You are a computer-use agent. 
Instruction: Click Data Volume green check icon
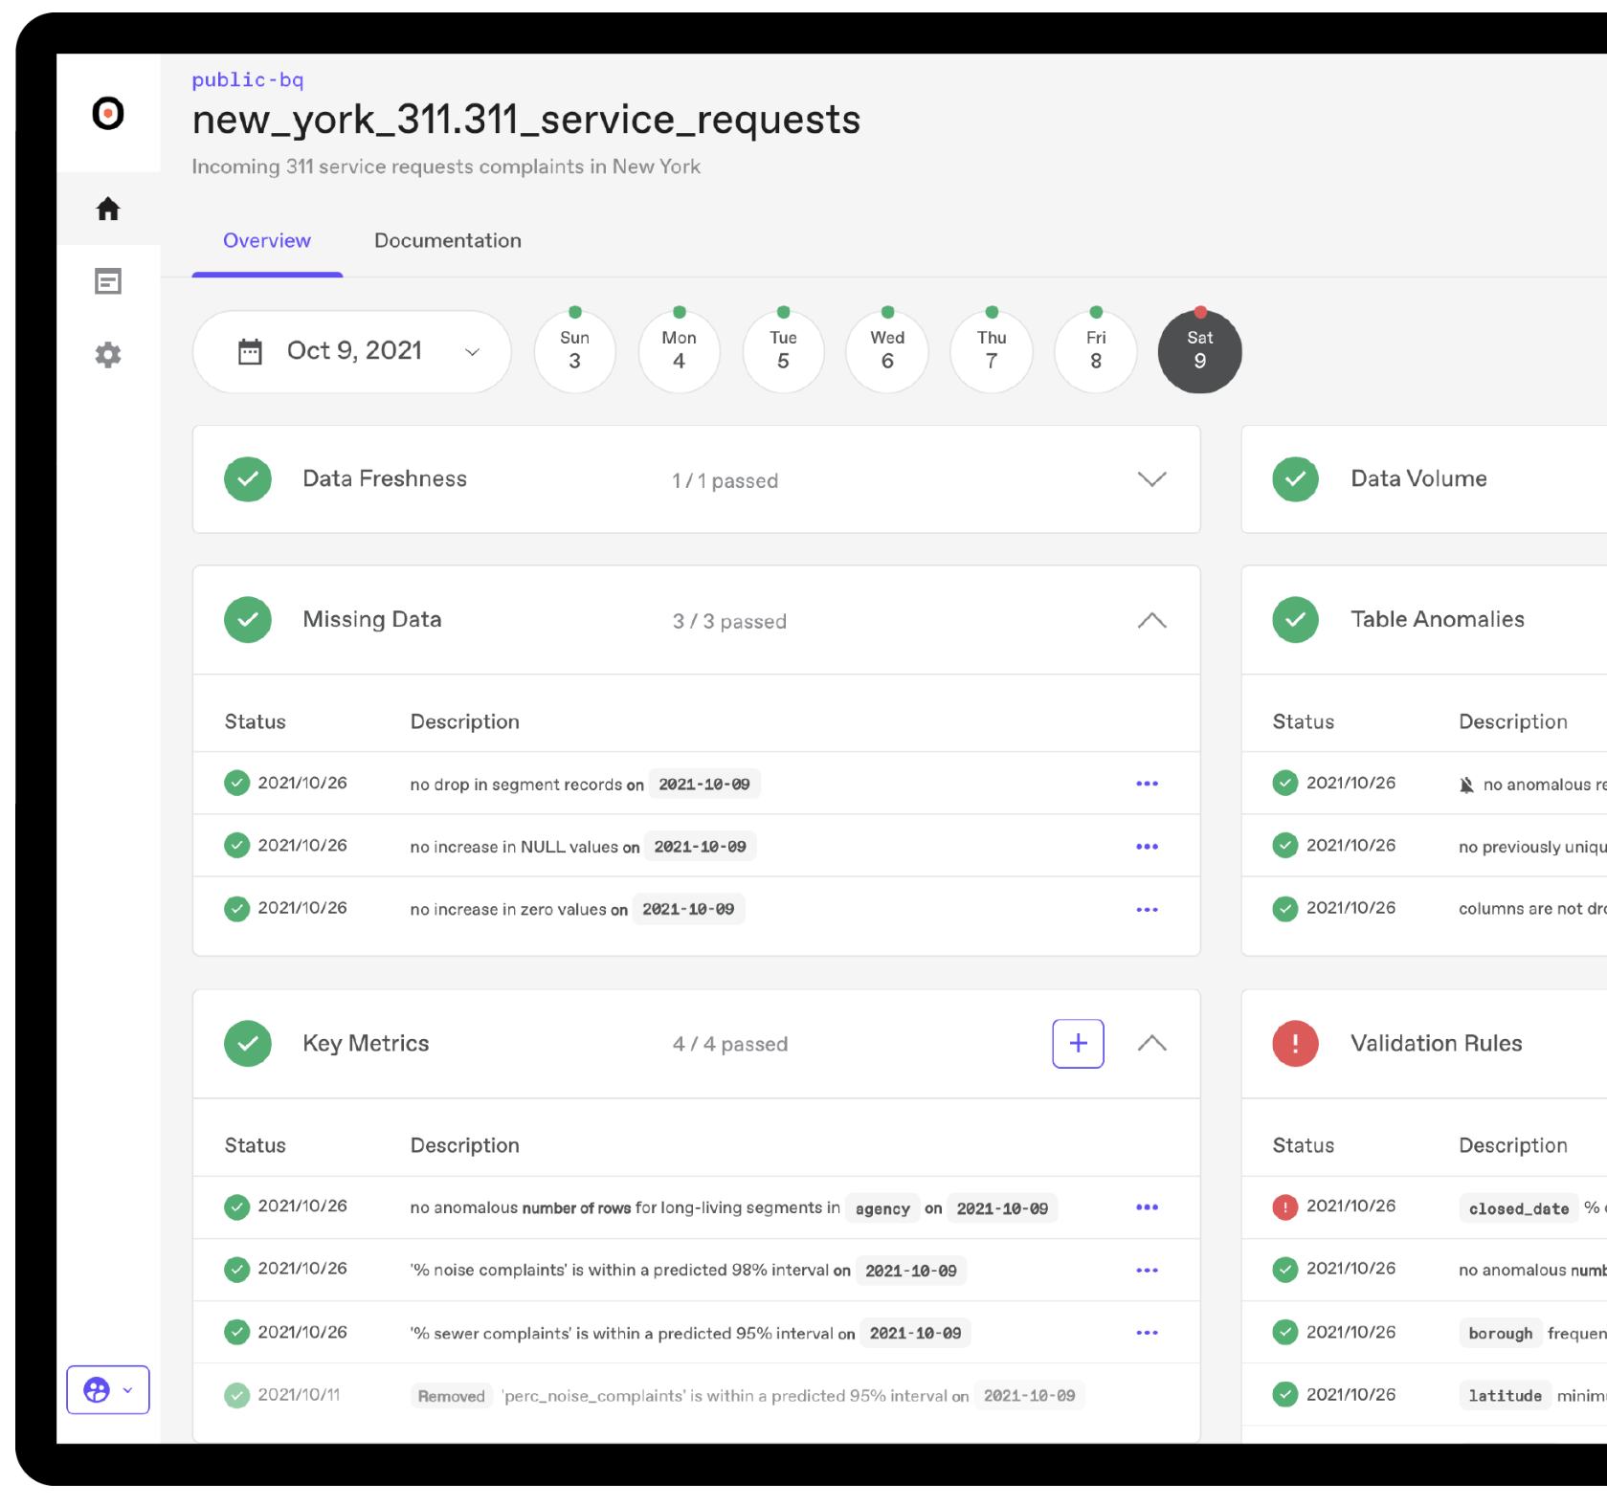(x=1295, y=479)
